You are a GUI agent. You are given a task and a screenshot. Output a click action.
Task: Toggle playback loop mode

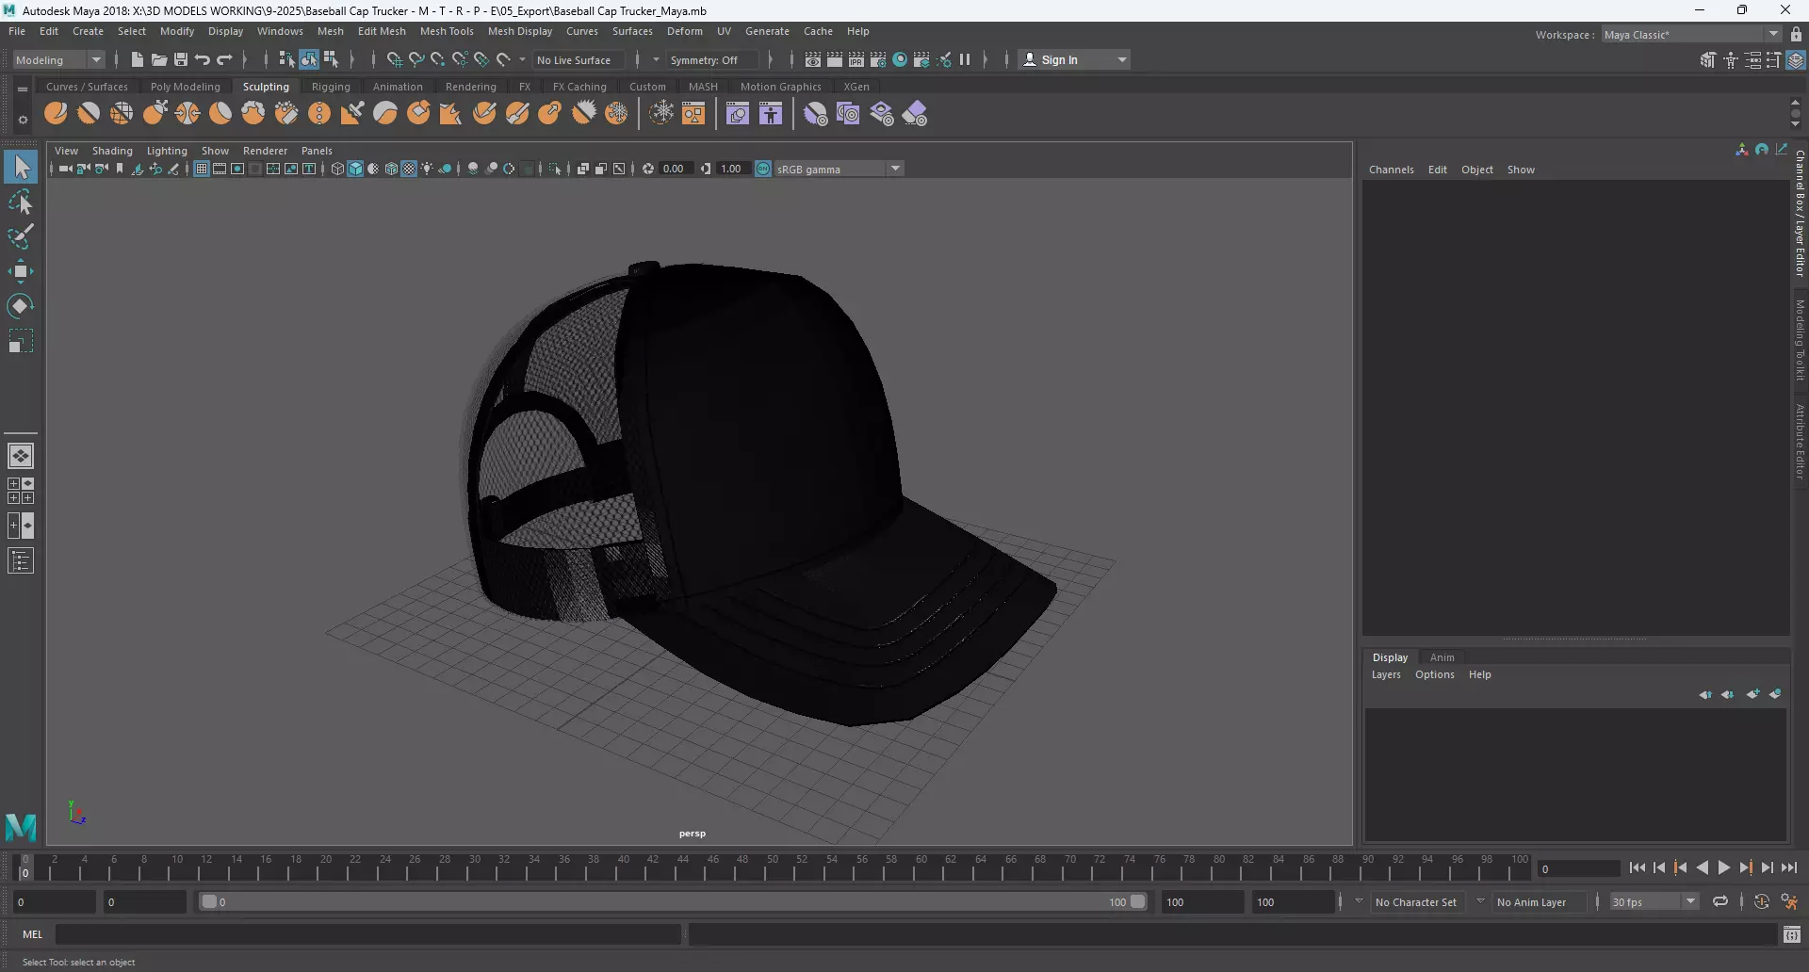coord(1720,901)
